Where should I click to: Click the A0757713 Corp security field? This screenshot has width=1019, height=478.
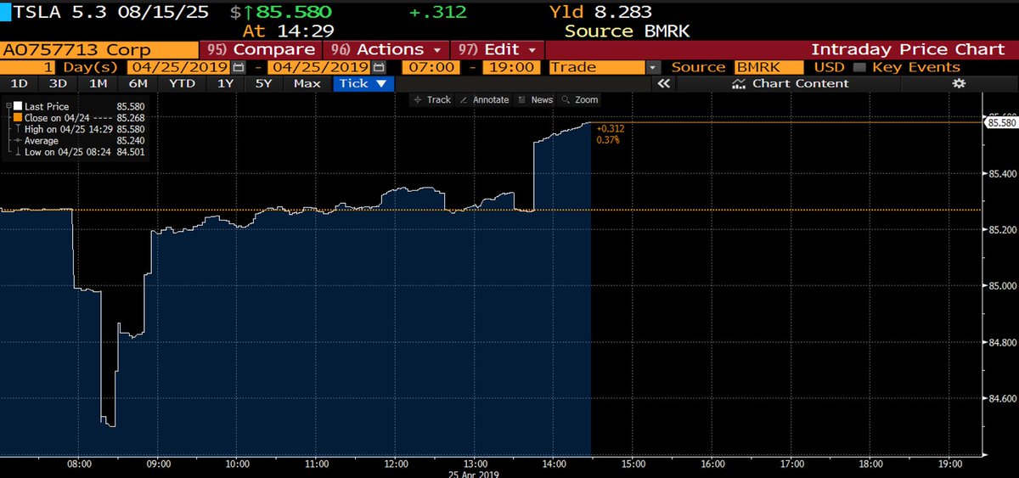[x=99, y=50]
